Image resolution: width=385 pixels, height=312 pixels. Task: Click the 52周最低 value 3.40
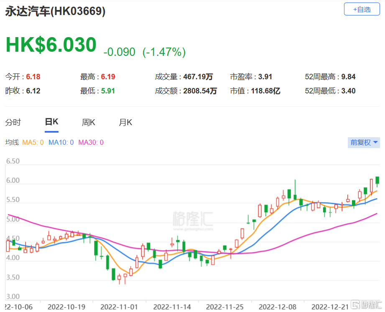[x=348, y=91]
